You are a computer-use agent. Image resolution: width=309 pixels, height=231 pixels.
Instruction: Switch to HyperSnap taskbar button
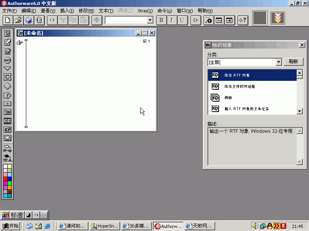[105, 226]
